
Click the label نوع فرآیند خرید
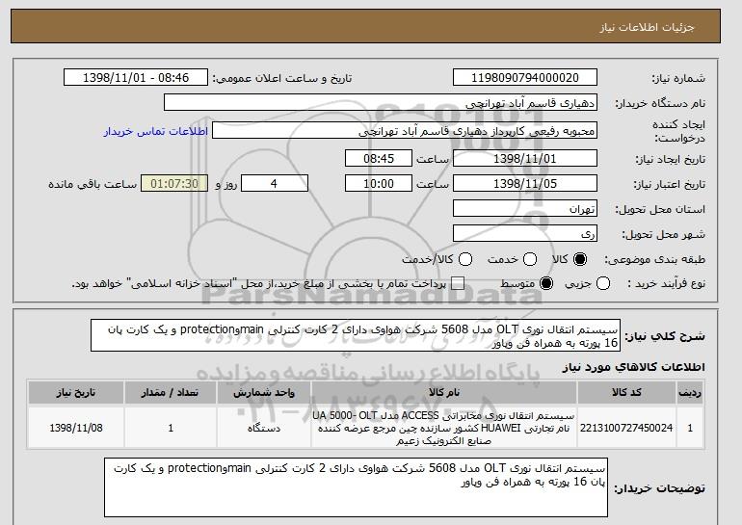[x=666, y=283]
